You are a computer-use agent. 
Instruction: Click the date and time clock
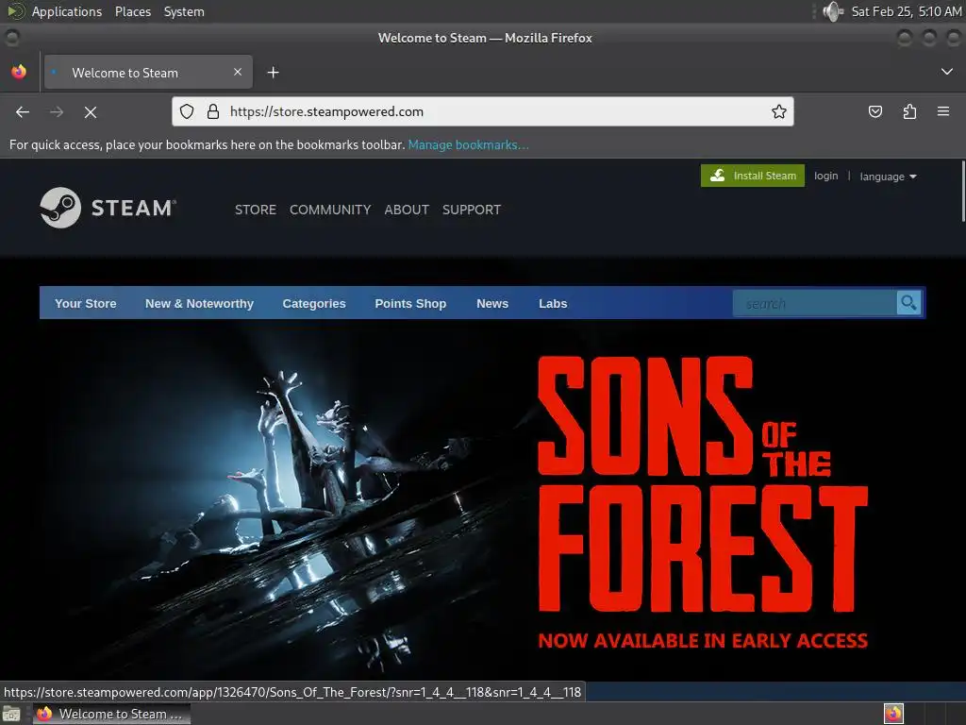click(907, 11)
